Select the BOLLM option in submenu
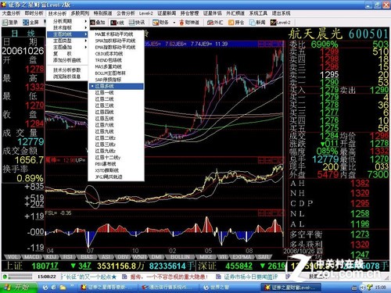The height and width of the screenshot is (293, 391). point(117,73)
